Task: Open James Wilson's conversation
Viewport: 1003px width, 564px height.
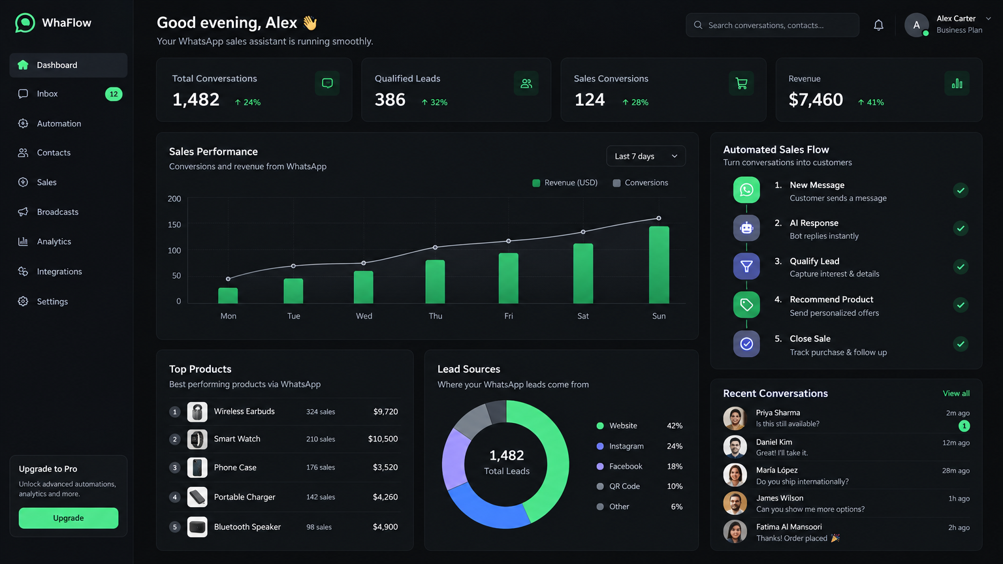Action: 846,503
